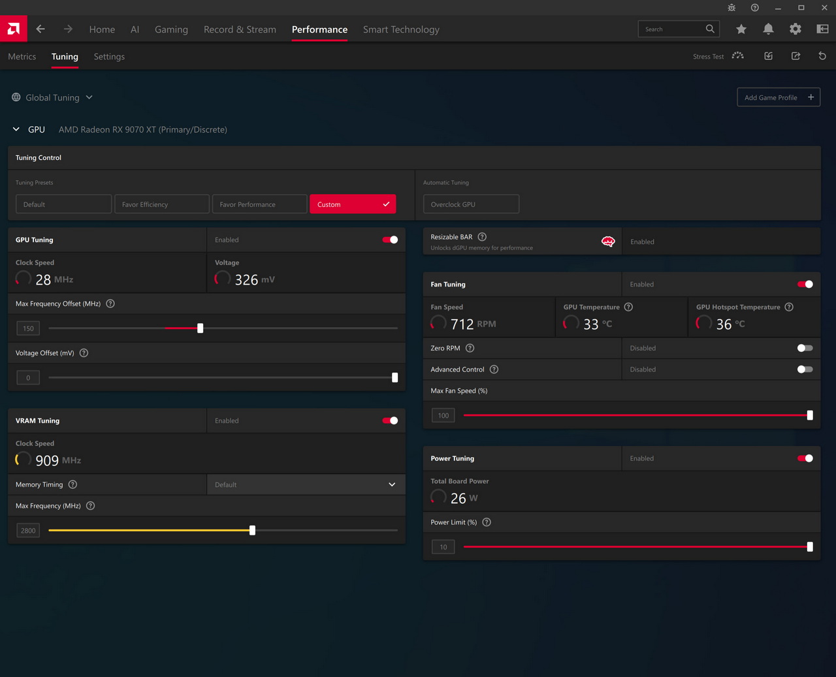Show help for GPU Temperature
Image resolution: width=836 pixels, height=677 pixels.
click(x=628, y=307)
